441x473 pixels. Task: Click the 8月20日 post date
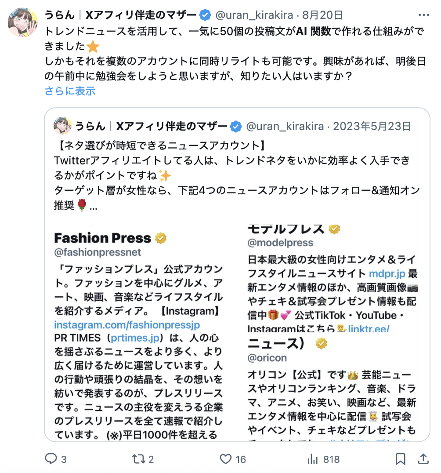coord(322,15)
